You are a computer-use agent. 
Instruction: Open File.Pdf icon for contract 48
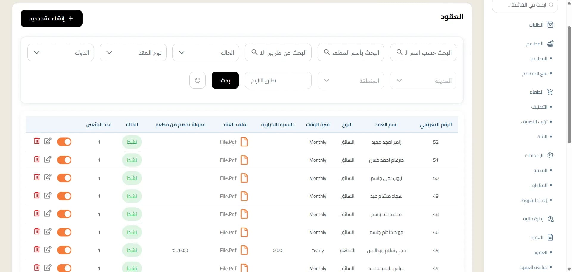[x=244, y=214]
